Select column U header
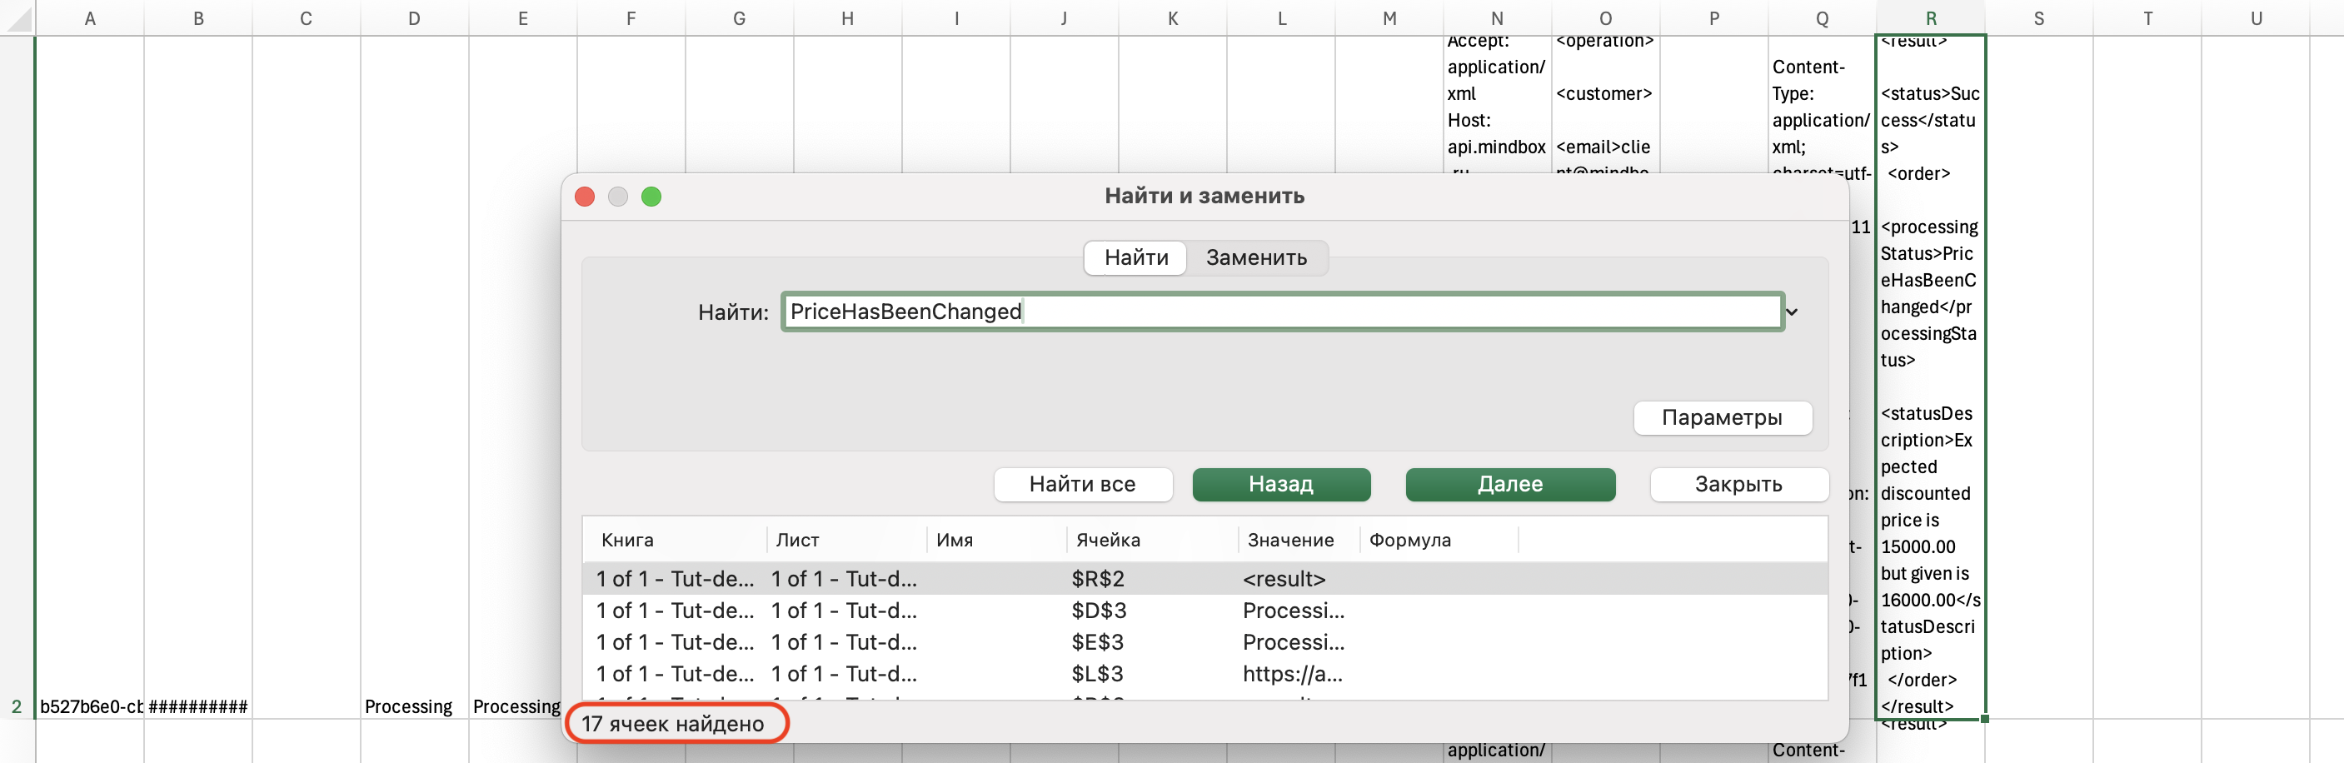2344x763 pixels. tap(2256, 18)
